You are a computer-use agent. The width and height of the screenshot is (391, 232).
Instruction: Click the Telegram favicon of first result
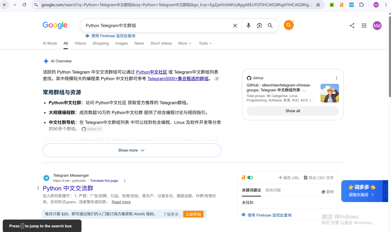tap(46, 178)
